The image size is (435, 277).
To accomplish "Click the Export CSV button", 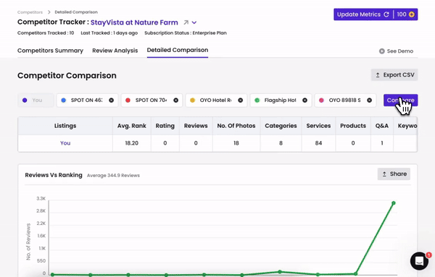I will click(x=394, y=75).
